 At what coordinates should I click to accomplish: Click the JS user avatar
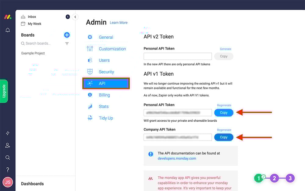[x=8, y=182]
